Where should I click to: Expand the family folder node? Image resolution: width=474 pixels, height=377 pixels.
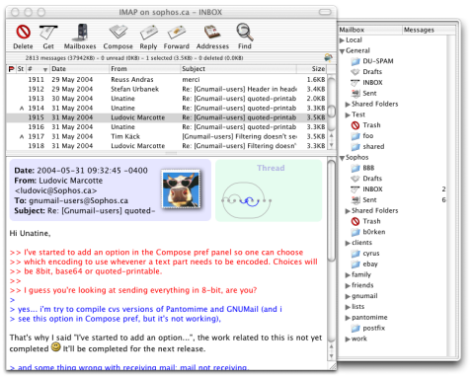(x=348, y=275)
